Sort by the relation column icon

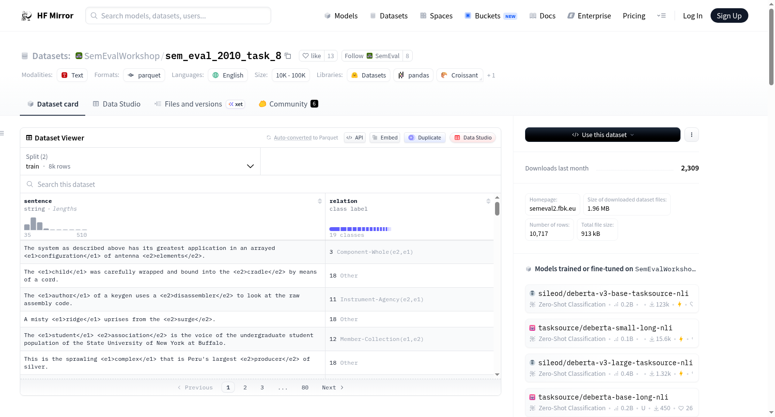[488, 201]
